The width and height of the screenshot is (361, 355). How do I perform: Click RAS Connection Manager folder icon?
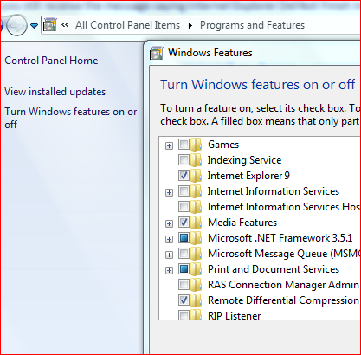click(x=197, y=285)
